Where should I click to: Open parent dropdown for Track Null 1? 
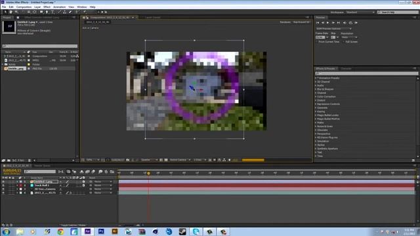tap(103, 186)
